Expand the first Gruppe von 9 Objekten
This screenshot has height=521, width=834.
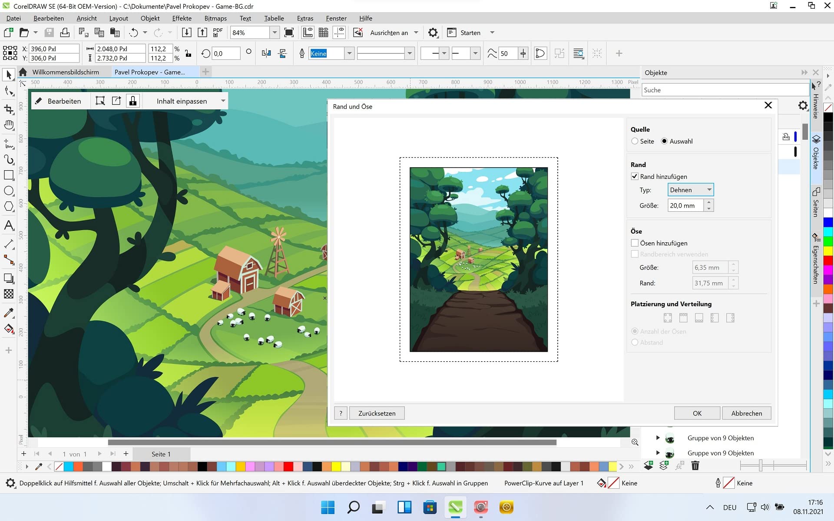pos(658,438)
